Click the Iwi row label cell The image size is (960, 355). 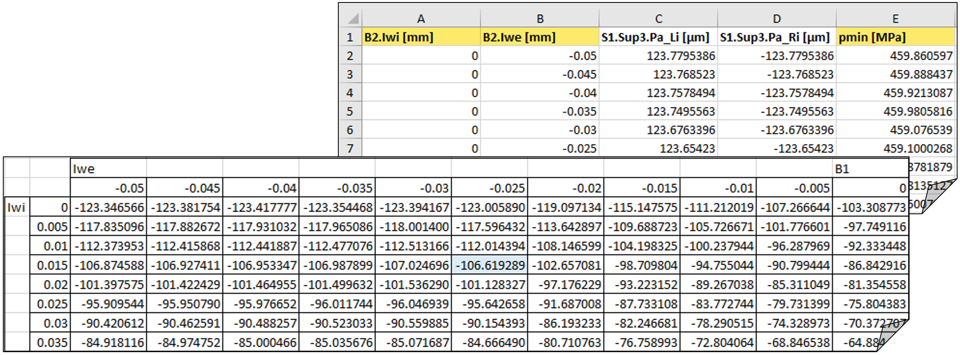(x=16, y=208)
